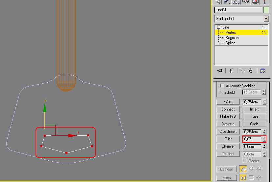Open the Display panel monitor tab
The width and height of the screenshot is (272, 182).
[255, 2]
